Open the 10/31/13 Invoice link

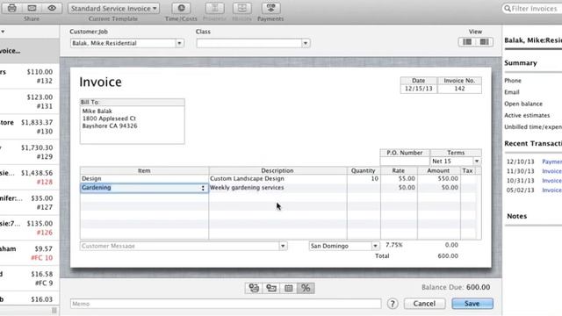tap(551, 181)
